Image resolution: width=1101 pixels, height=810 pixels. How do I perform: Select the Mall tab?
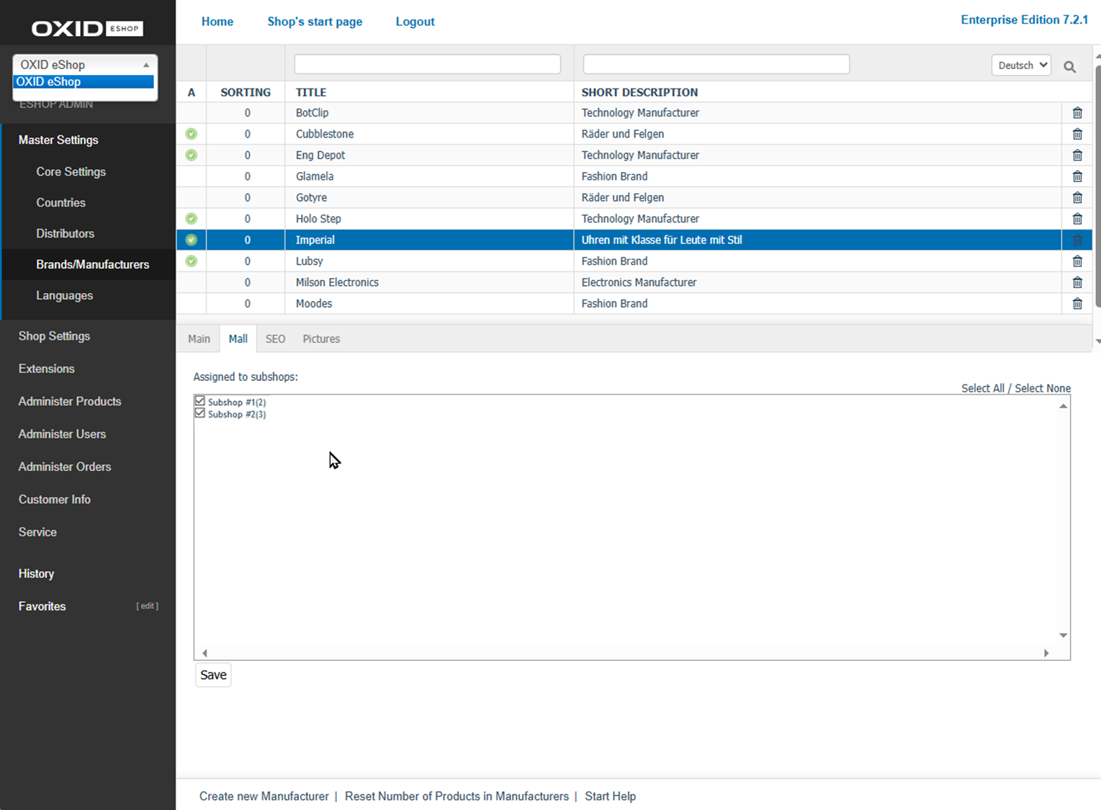point(238,339)
